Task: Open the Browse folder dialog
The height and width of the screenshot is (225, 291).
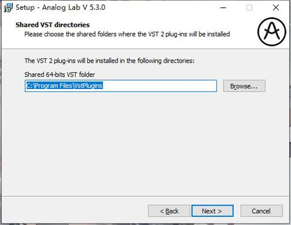Action: [x=244, y=86]
